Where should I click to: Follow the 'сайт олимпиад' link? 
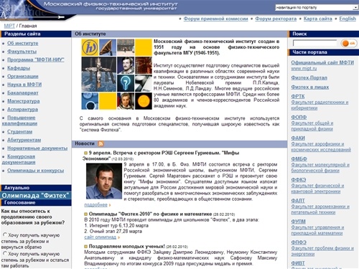pos(101,237)
